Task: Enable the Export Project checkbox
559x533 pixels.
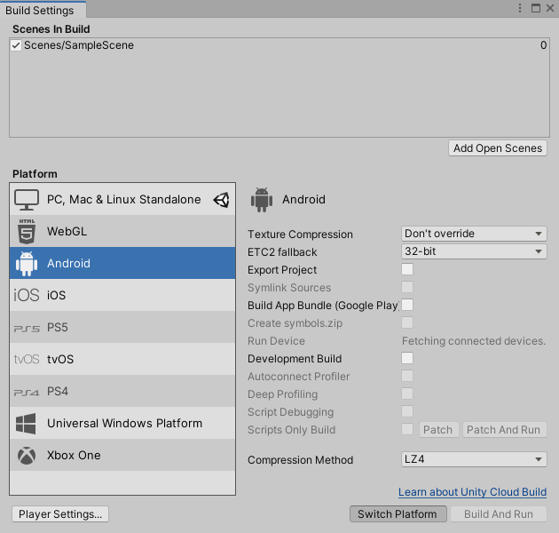Action: [407, 269]
